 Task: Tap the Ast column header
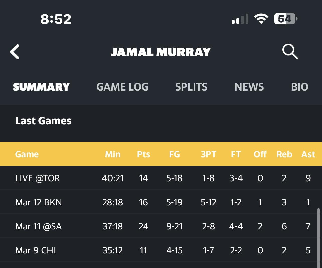[x=308, y=154]
